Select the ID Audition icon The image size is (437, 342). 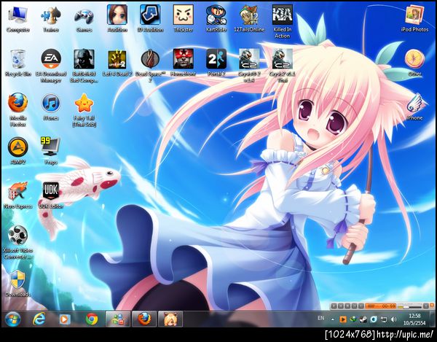(x=150, y=19)
